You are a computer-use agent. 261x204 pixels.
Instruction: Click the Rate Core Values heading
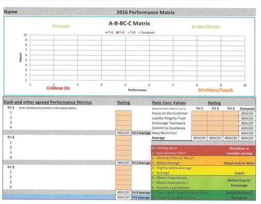click(169, 103)
